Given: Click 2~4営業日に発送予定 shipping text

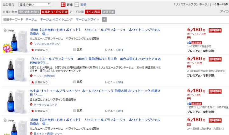Looking at the screenshot, I should pyautogui.click(x=205, y=129).
